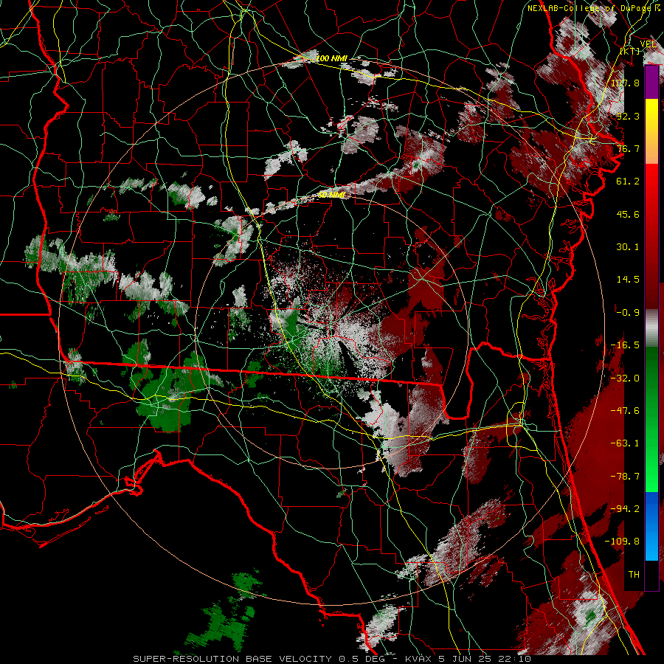The width and height of the screenshot is (664, 664).
Task: Pick the red segment of velocity color bar
Action: pos(651,236)
